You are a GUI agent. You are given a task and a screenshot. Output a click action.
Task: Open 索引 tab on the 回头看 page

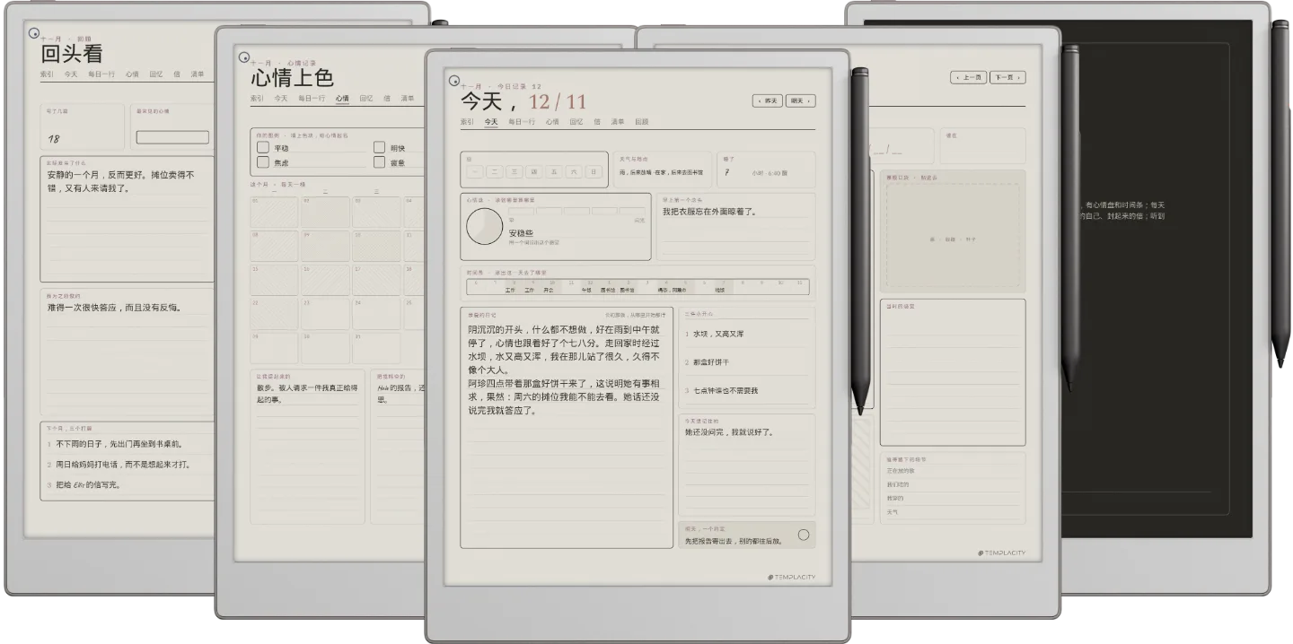coord(48,74)
